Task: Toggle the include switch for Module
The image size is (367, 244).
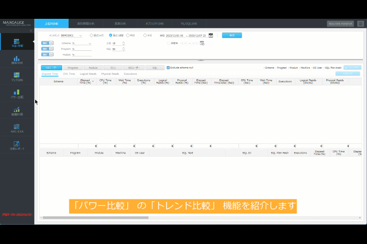Action: tap(47, 54)
